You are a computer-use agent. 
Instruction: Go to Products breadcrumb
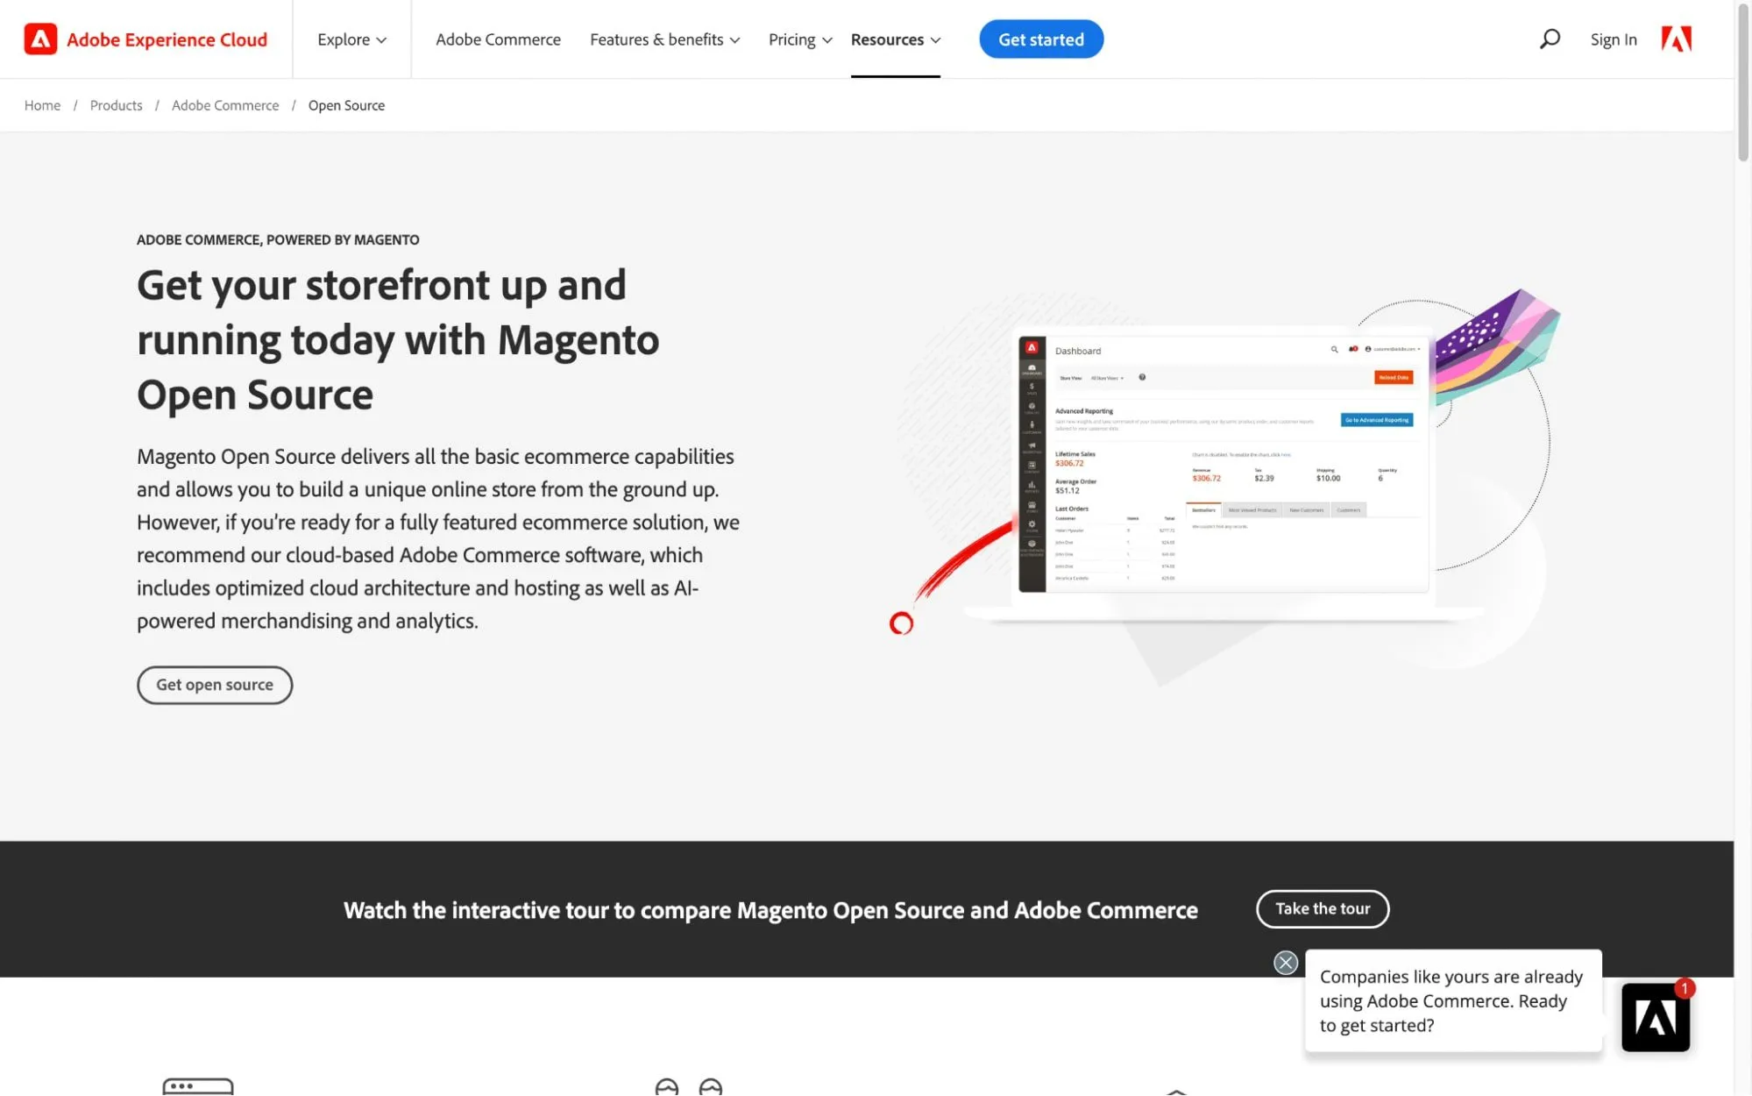[116, 105]
